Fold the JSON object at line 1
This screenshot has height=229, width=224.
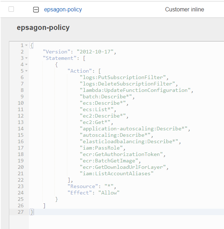point(26,45)
